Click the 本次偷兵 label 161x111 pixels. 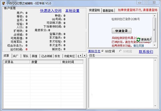coord(56,38)
